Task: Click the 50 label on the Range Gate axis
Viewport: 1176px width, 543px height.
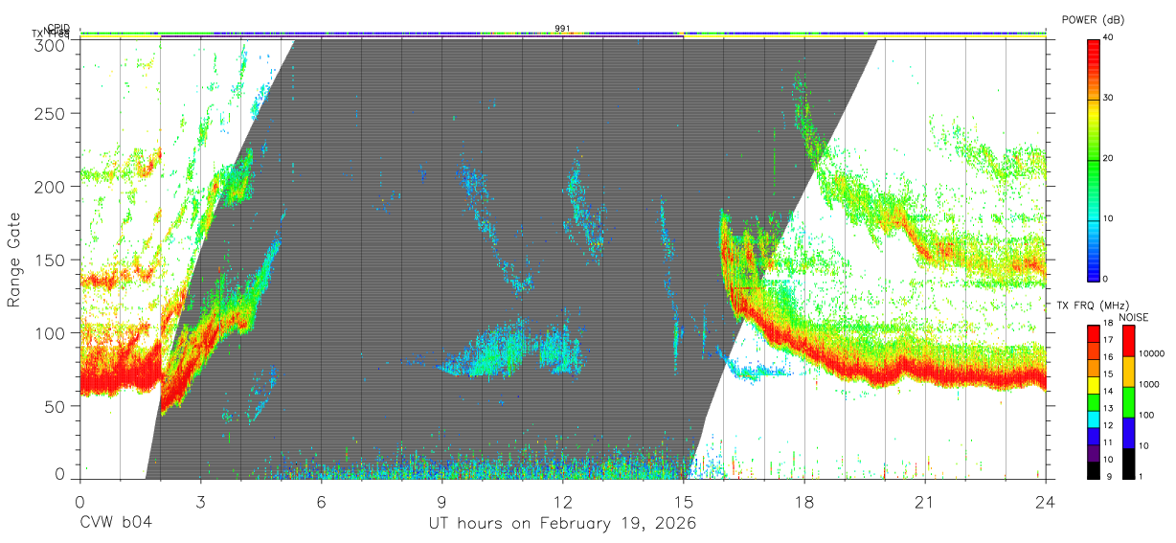Action: coord(54,406)
